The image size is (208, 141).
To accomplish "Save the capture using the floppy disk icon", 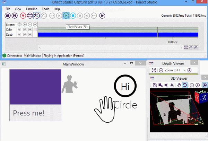I will [x=15, y=16].
